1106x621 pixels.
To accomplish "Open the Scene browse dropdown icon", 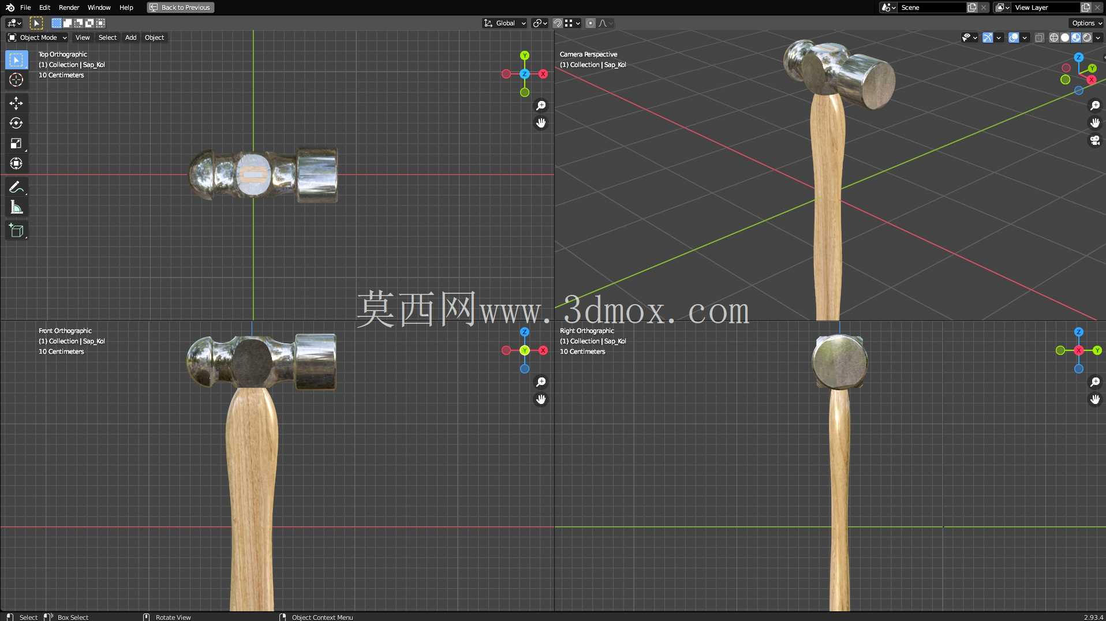I will coord(888,8).
